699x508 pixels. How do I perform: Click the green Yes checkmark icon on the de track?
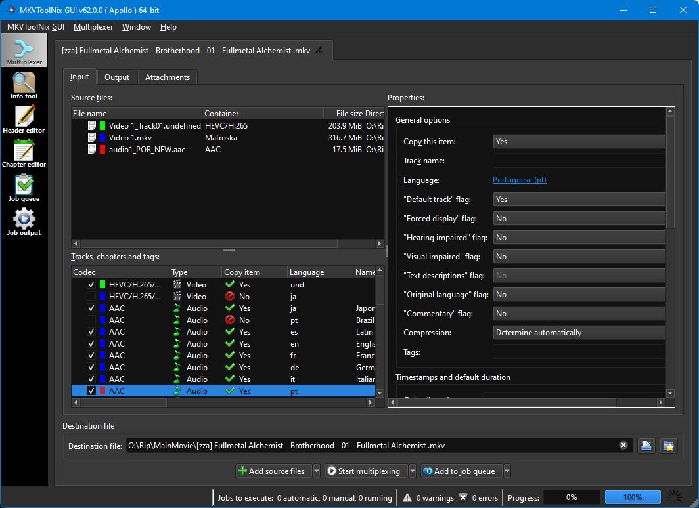point(230,368)
